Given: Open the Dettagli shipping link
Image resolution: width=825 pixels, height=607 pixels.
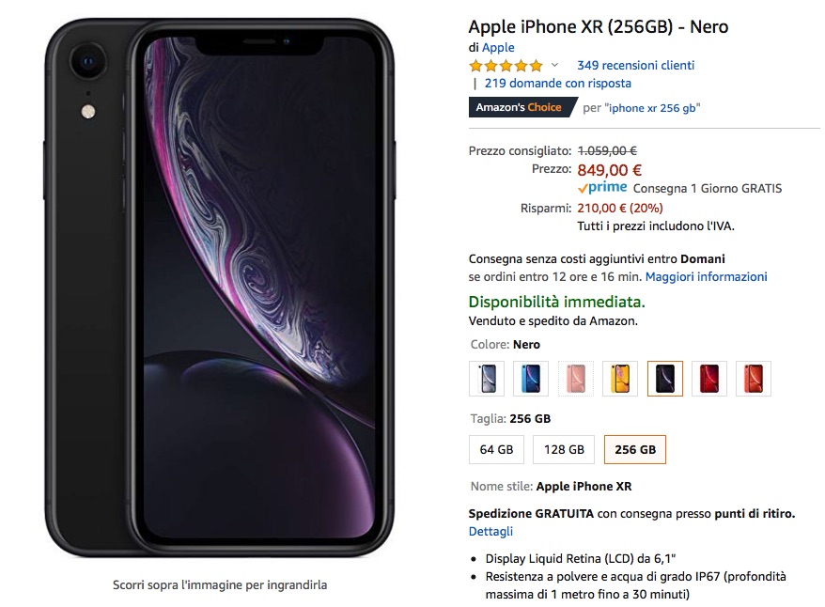Looking at the screenshot, I should (x=490, y=531).
